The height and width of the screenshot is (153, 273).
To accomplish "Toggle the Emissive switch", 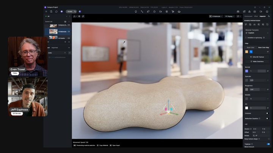I will pyautogui.click(x=267, y=113).
